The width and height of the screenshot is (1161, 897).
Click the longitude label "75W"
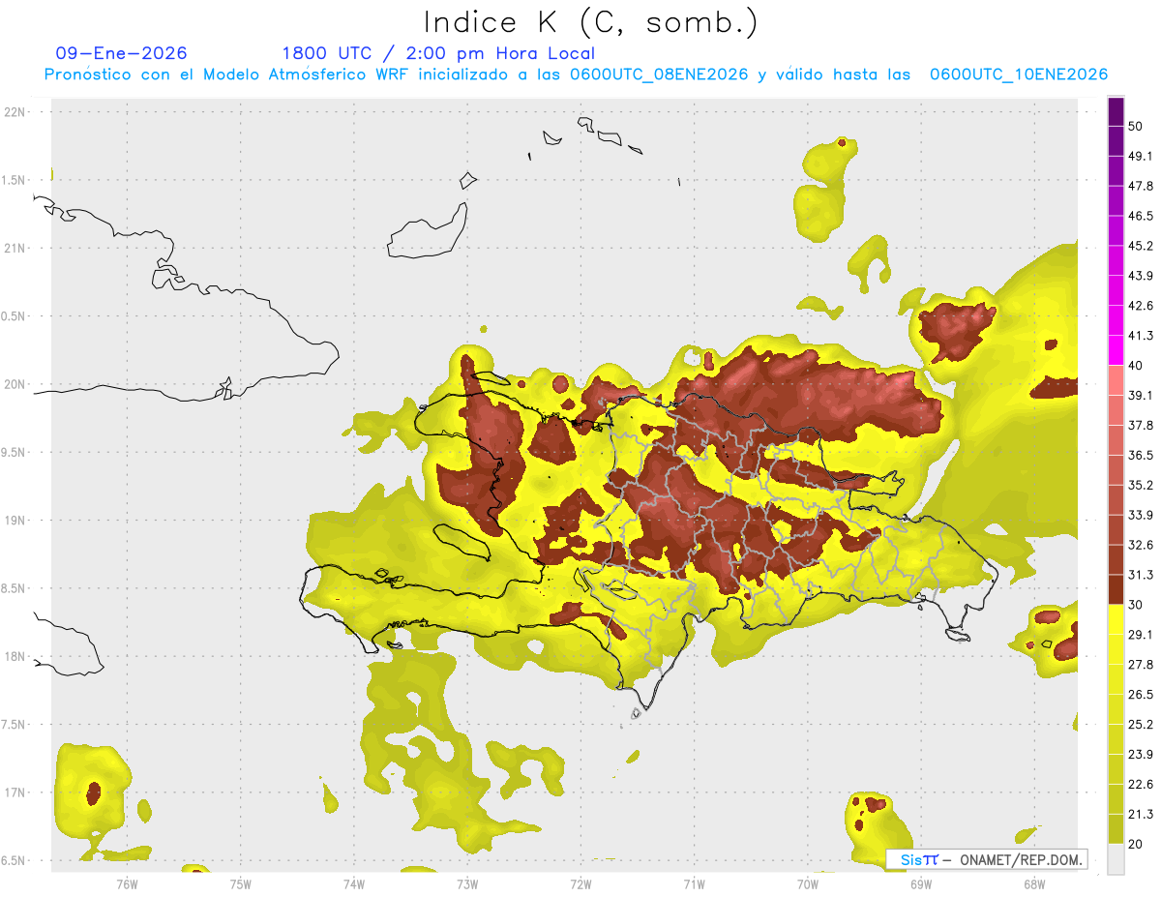pyautogui.click(x=240, y=883)
